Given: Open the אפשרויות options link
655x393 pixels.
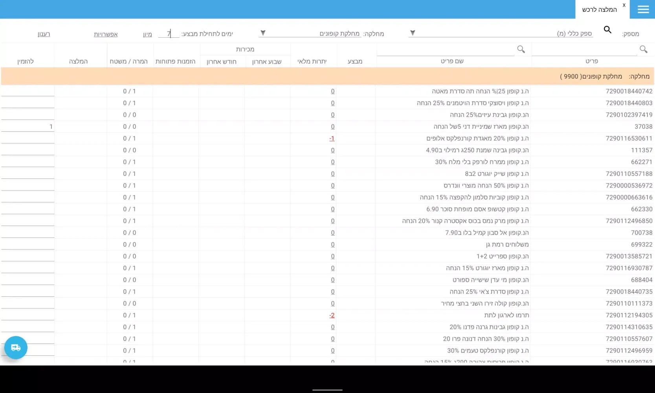Looking at the screenshot, I should tap(106, 34).
